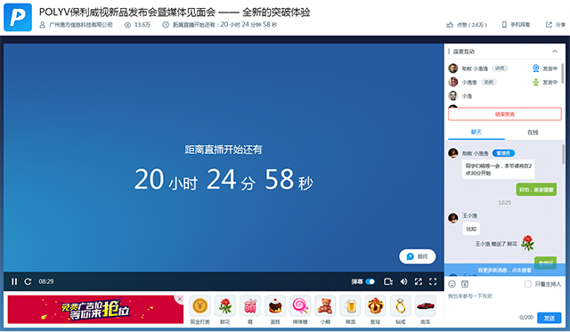The height and width of the screenshot is (332, 570).
Task: Open the emoji picker in chat
Action: click(x=452, y=284)
